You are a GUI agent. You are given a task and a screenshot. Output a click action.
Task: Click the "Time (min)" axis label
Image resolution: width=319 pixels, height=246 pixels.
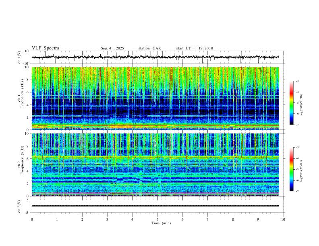161,223
